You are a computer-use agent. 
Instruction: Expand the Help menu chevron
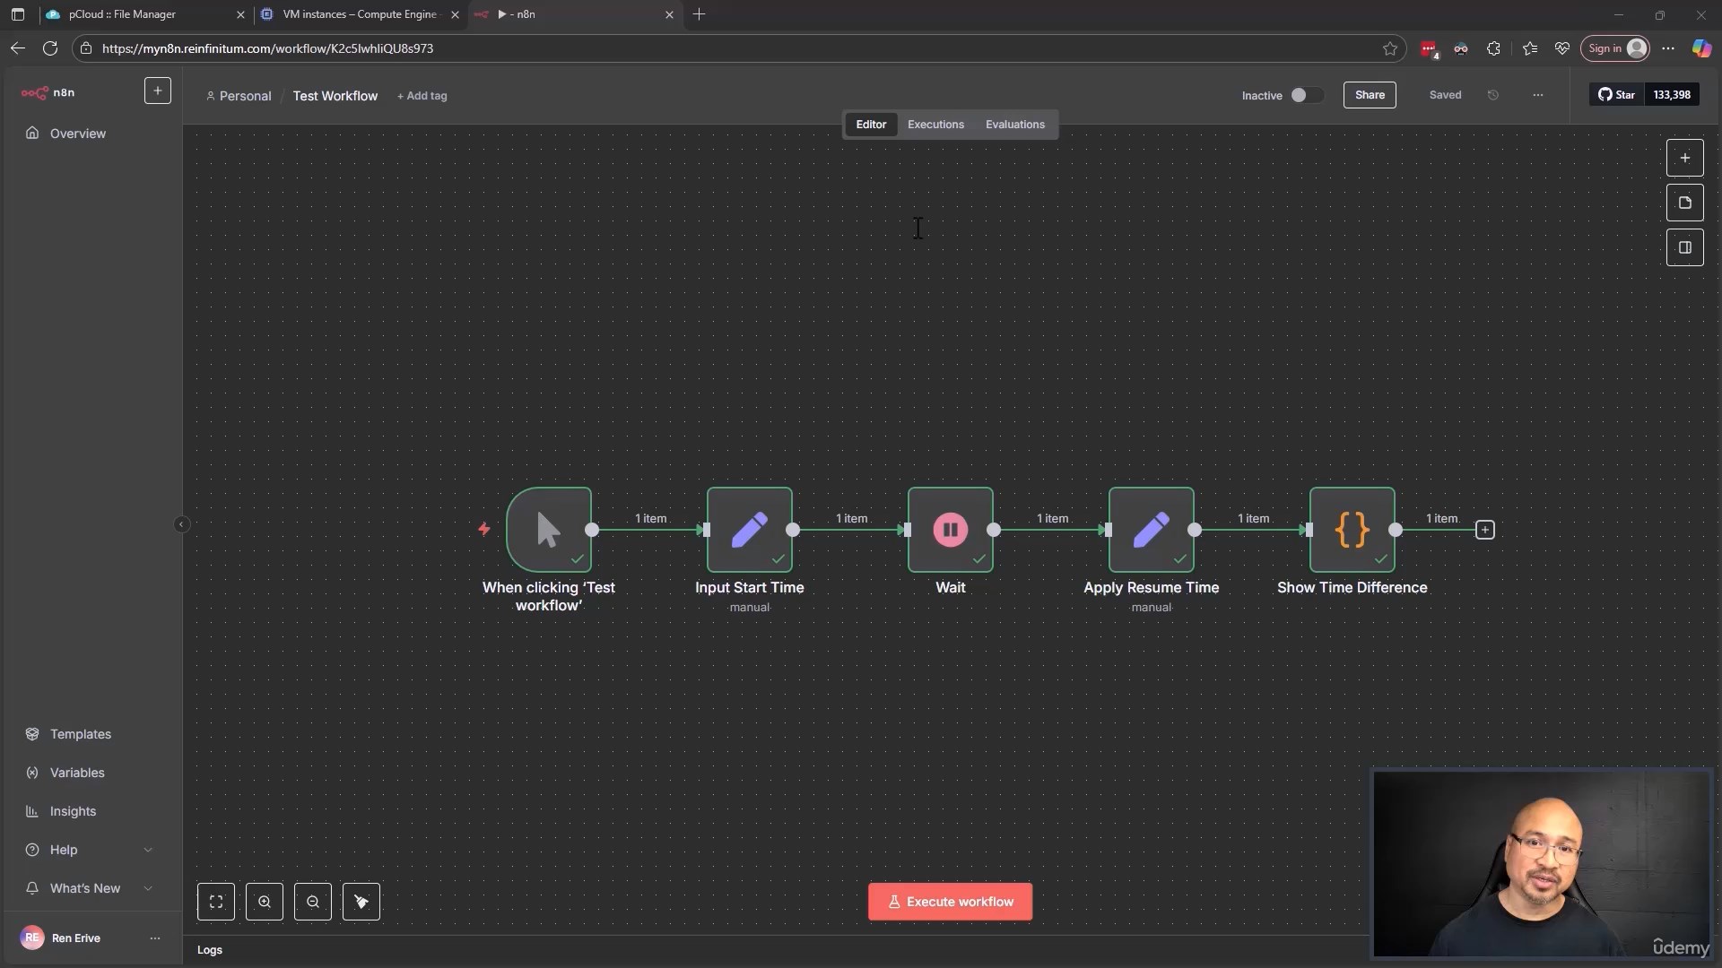[x=148, y=850]
